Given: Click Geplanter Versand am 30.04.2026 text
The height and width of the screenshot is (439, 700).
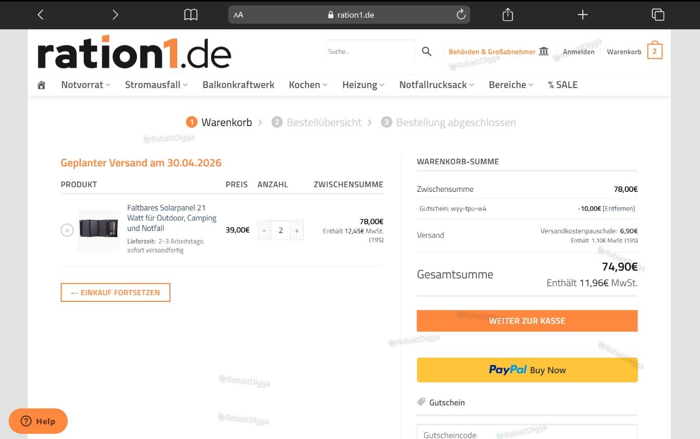Looking at the screenshot, I should pos(141,163).
